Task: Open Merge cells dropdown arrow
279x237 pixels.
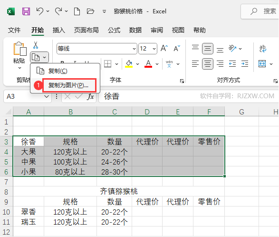Action: (271, 64)
